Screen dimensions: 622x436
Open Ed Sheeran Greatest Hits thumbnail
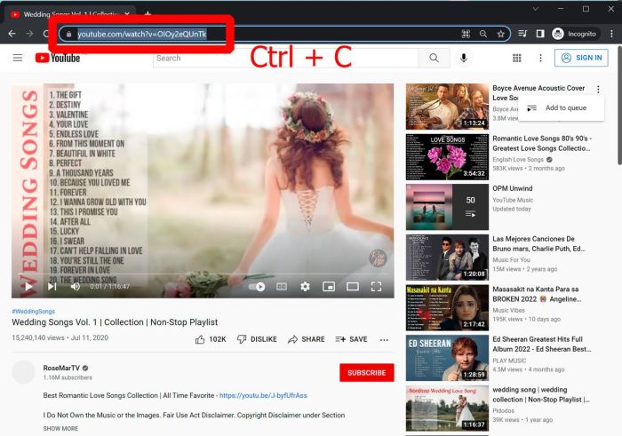447,358
